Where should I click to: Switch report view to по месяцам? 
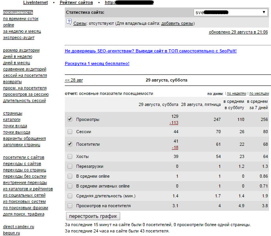tap(259, 93)
